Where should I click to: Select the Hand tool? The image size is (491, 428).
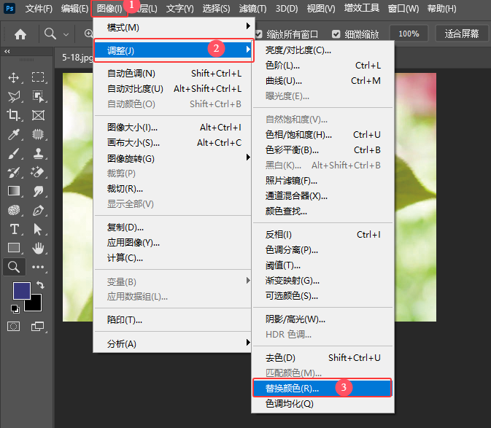tap(38, 248)
